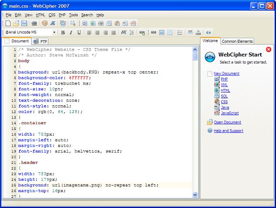Open the Tools menu
The width and height of the screenshot is (276, 208).
point(73,15)
